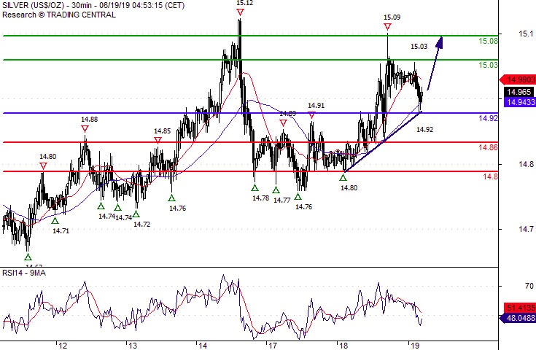Click the green triangle above the 14.72 low
Viewport: 536px width, 350px height.
point(136,214)
